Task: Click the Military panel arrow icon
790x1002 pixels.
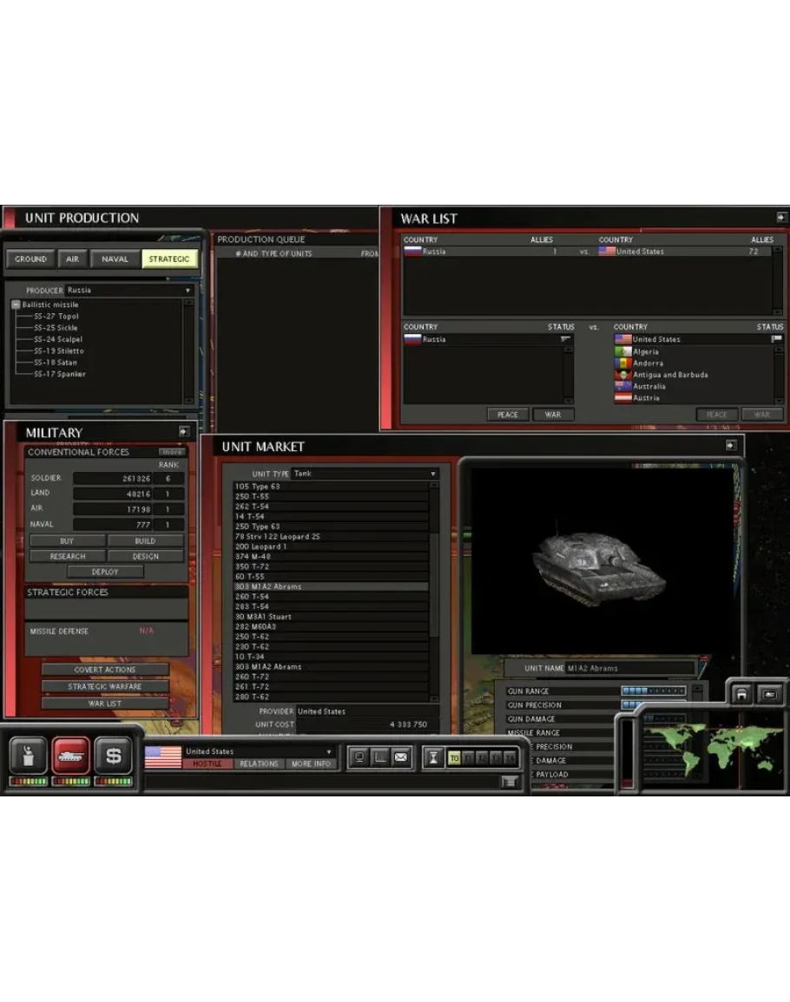Action: point(184,431)
